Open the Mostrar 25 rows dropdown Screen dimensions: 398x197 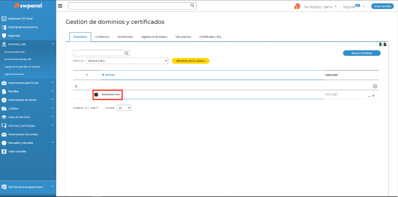124,108
